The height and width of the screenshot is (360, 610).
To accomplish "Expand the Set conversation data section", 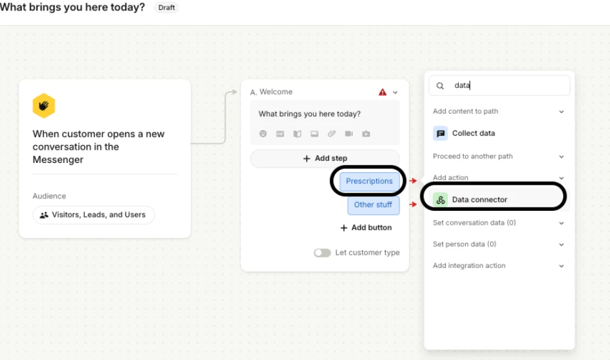I will click(561, 223).
